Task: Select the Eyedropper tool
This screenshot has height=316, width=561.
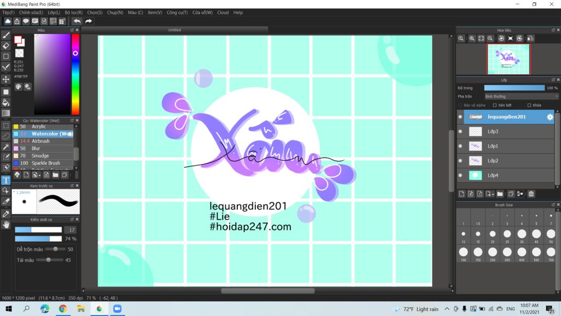Action: (5, 214)
